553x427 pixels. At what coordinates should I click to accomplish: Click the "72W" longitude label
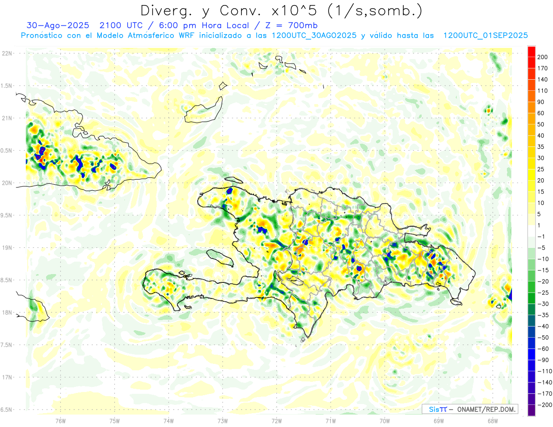[x=276, y=421]
